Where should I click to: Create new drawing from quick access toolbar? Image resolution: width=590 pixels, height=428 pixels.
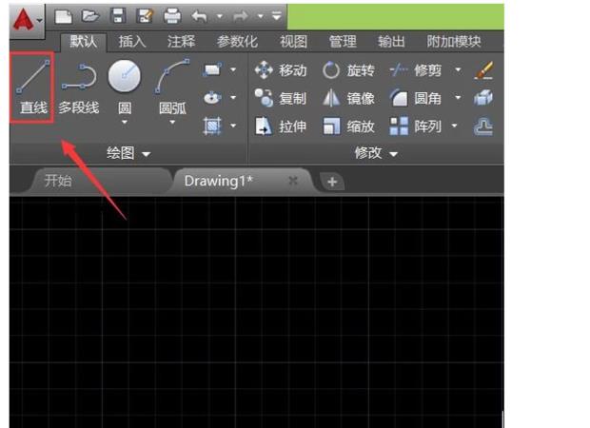click(63, 16)
